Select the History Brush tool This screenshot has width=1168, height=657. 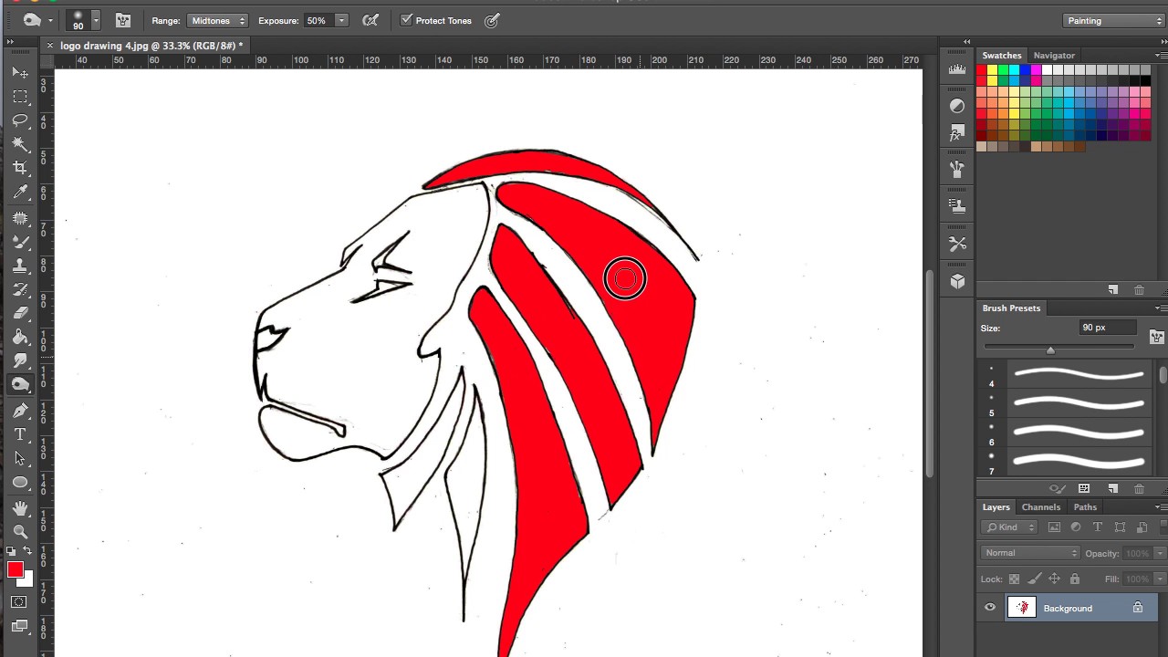[x=20, y=289]
